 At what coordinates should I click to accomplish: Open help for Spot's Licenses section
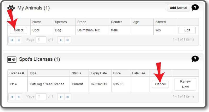coord(195,59)
